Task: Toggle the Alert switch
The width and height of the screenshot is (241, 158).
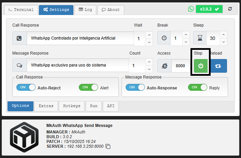Action: coord(88,87)
